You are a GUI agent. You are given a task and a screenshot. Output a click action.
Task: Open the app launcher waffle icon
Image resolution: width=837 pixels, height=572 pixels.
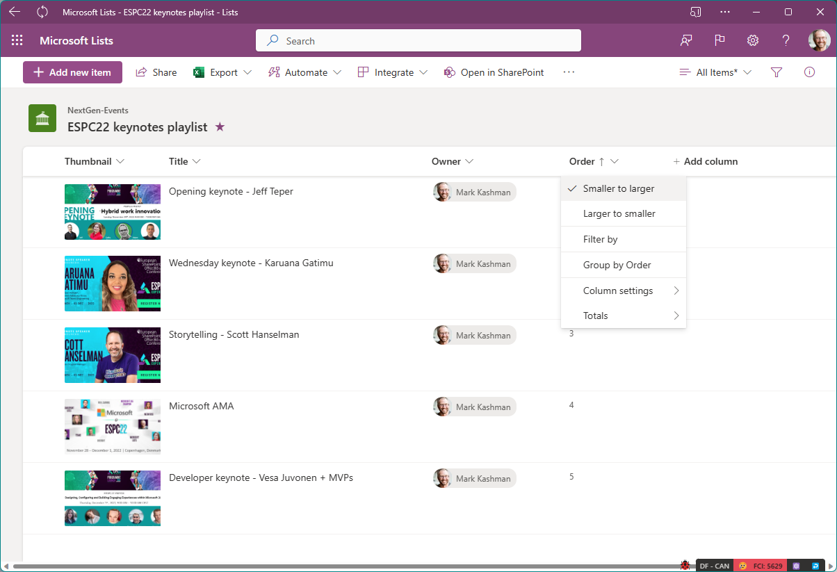[x=17, y=40]
